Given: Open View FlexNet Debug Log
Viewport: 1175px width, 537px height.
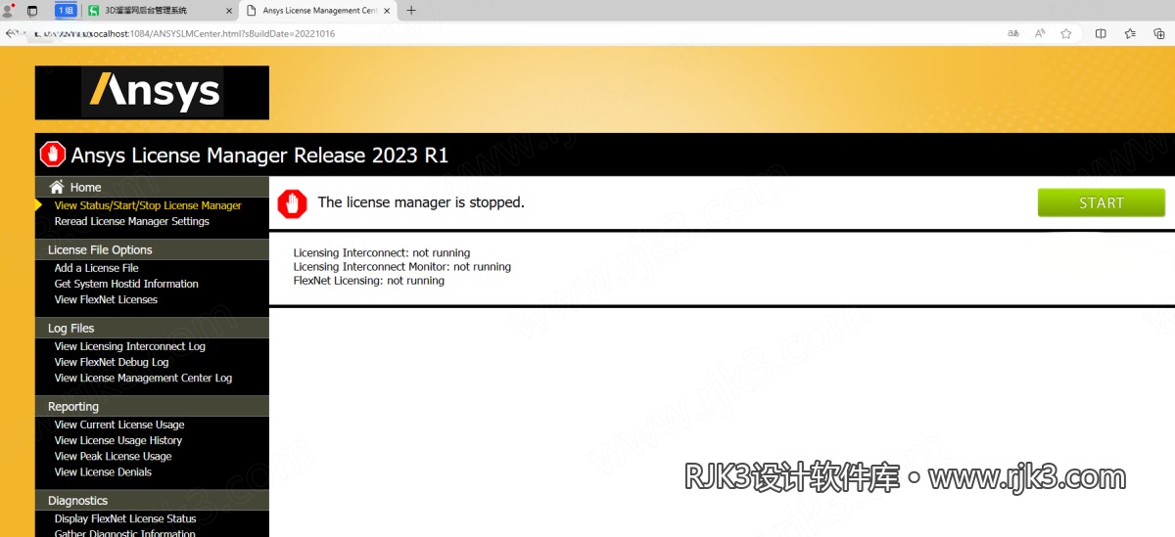Looking at the screenshot, I should (112, 362).
